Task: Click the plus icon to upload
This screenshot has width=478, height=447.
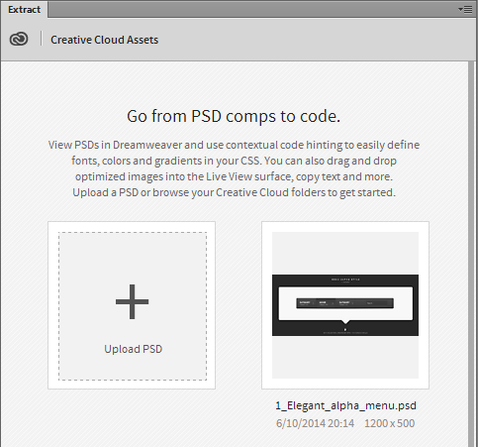Action: pos(133,301)
